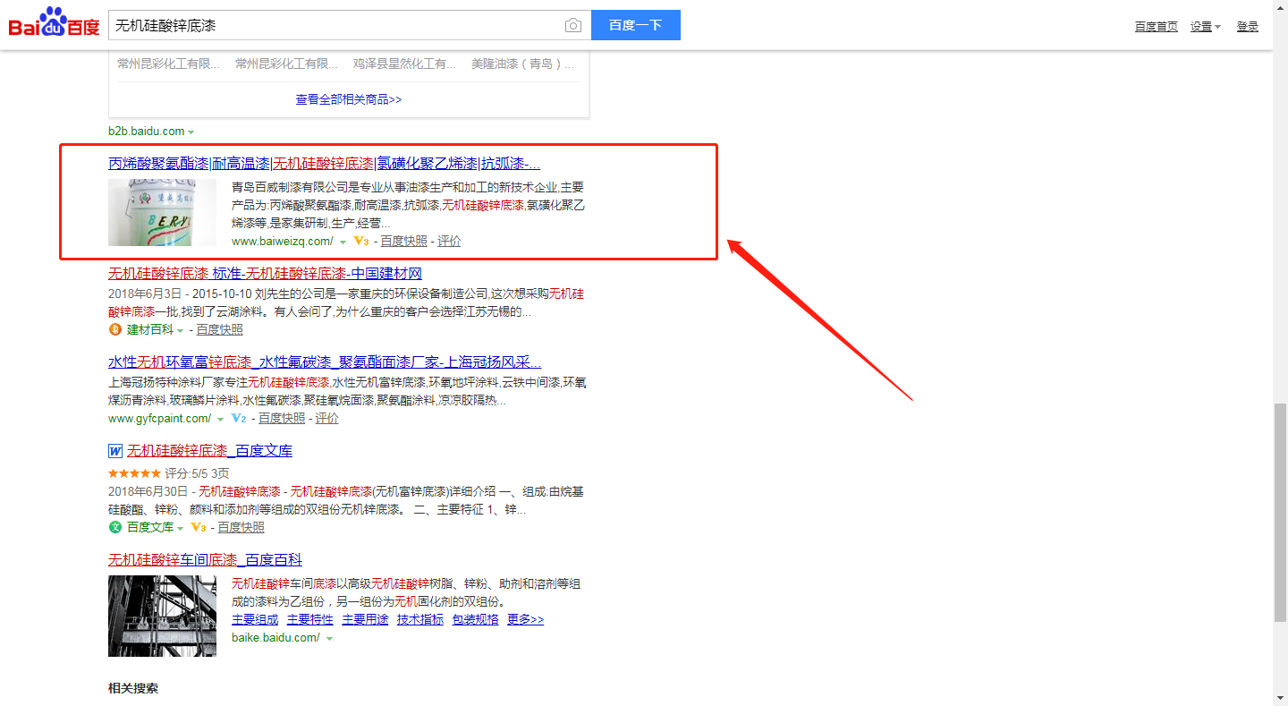Open 更多>> sublink
The image size is (1288, 706).
coord(525,619)
